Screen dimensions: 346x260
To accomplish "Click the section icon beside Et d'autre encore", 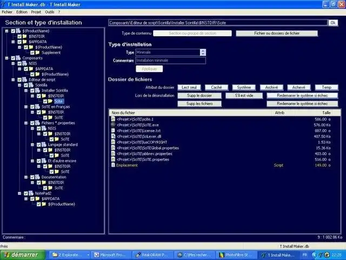I will (x=44, y=161).
